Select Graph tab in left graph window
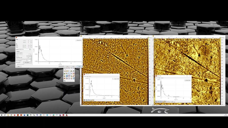Viewport: 228px width, 128px height. click(x=85, y=76)
